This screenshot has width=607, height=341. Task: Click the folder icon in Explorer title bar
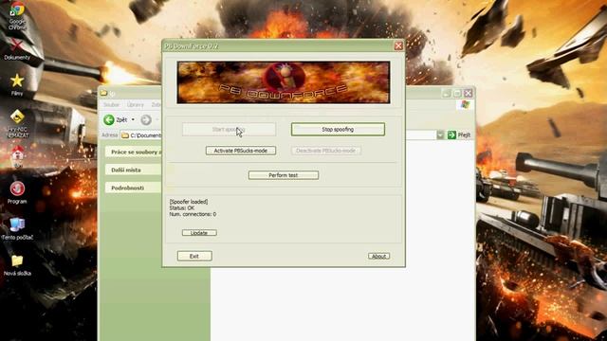(x=103, y=93)
